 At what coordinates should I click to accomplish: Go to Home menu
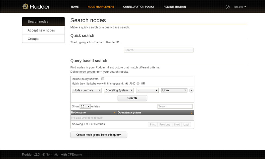(75, 7)
